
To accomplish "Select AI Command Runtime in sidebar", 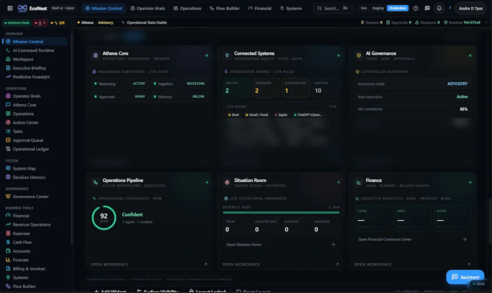I will 34,50.
